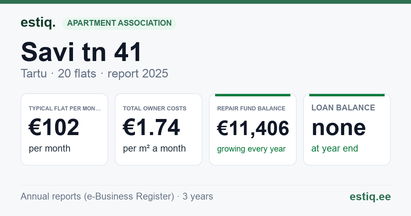Screen dimensions: 411x216
Task: Click the €102 value
Action: click(x=54, y=127)
